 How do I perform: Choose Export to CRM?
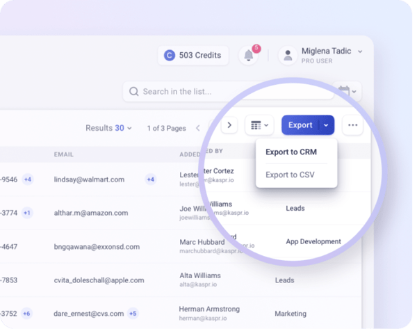click(x=291, y=152)
